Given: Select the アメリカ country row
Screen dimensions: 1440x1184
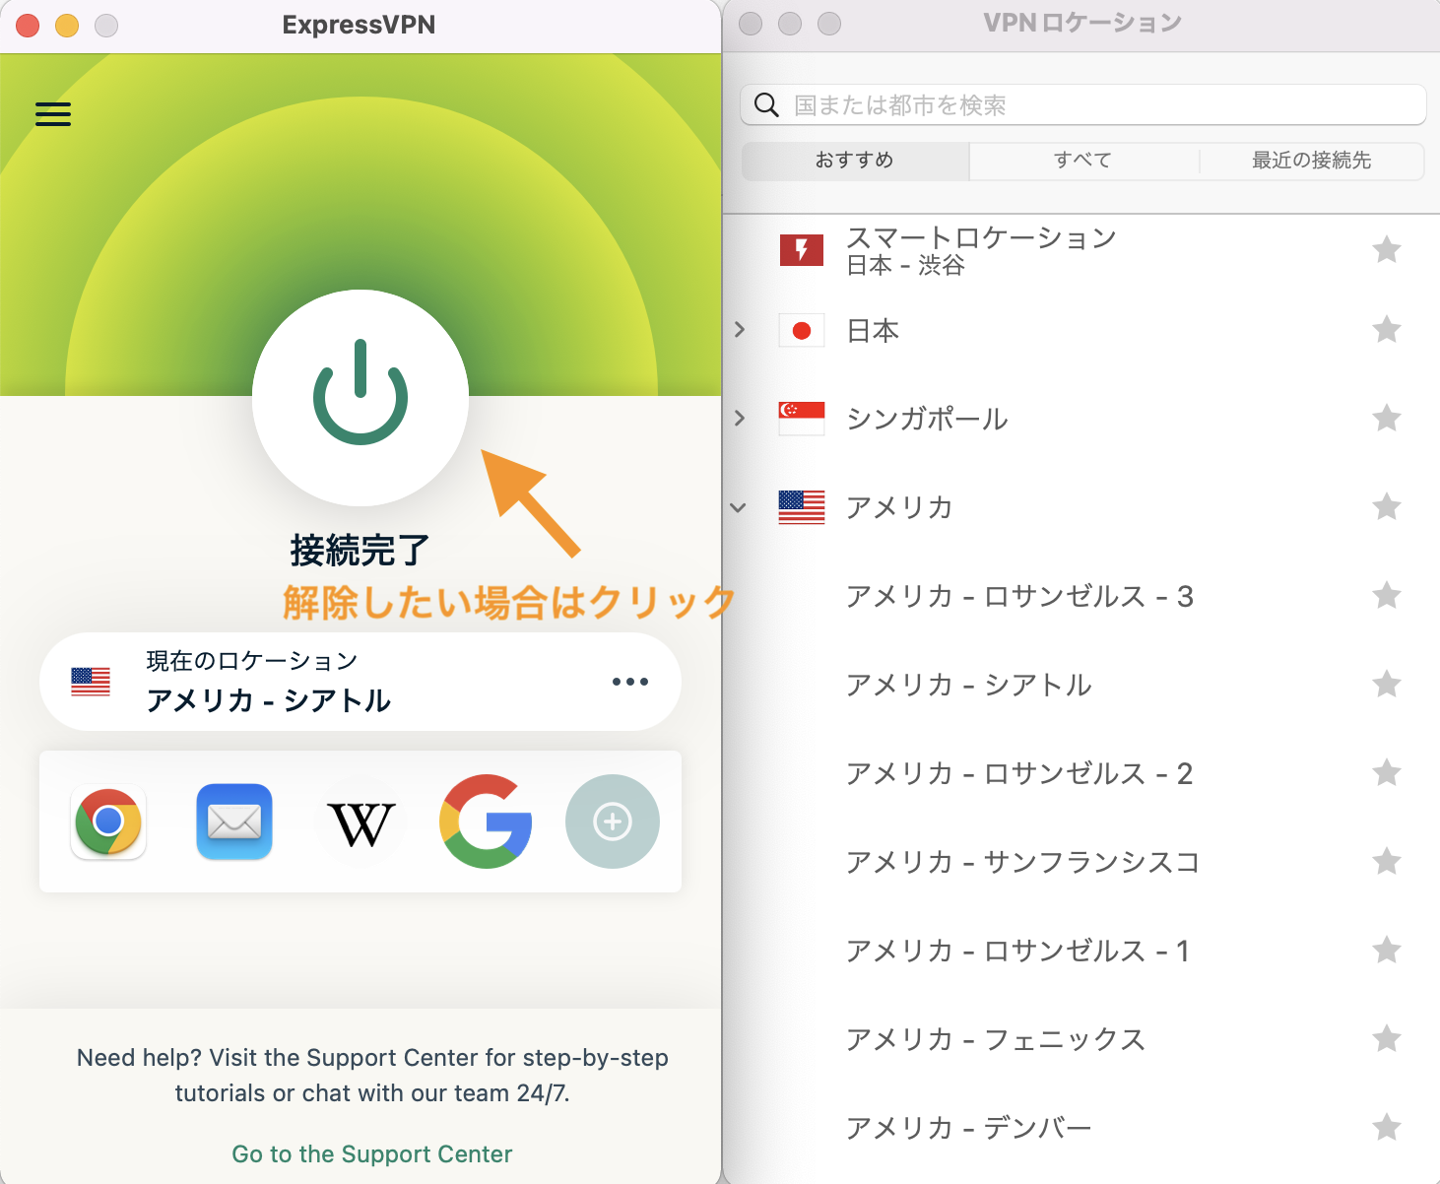Looking at the screenshot, I should (1081, 507).
